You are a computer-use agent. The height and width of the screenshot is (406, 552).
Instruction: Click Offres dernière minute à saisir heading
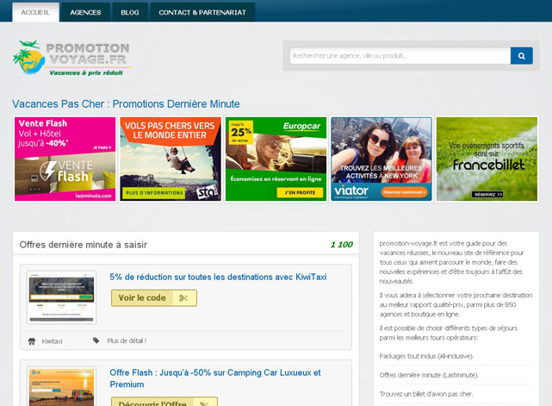(x=84, y=245)
